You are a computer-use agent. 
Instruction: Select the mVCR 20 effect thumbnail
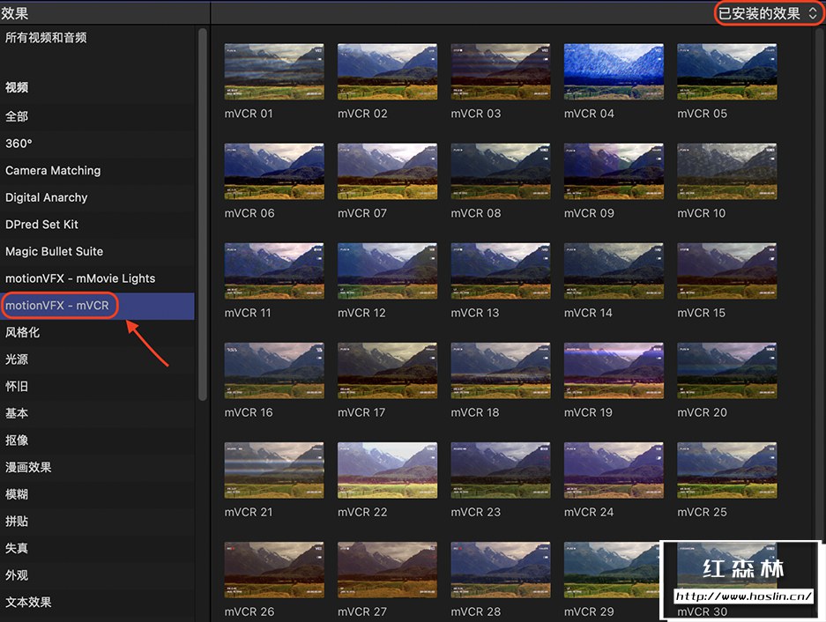point(727,370)
